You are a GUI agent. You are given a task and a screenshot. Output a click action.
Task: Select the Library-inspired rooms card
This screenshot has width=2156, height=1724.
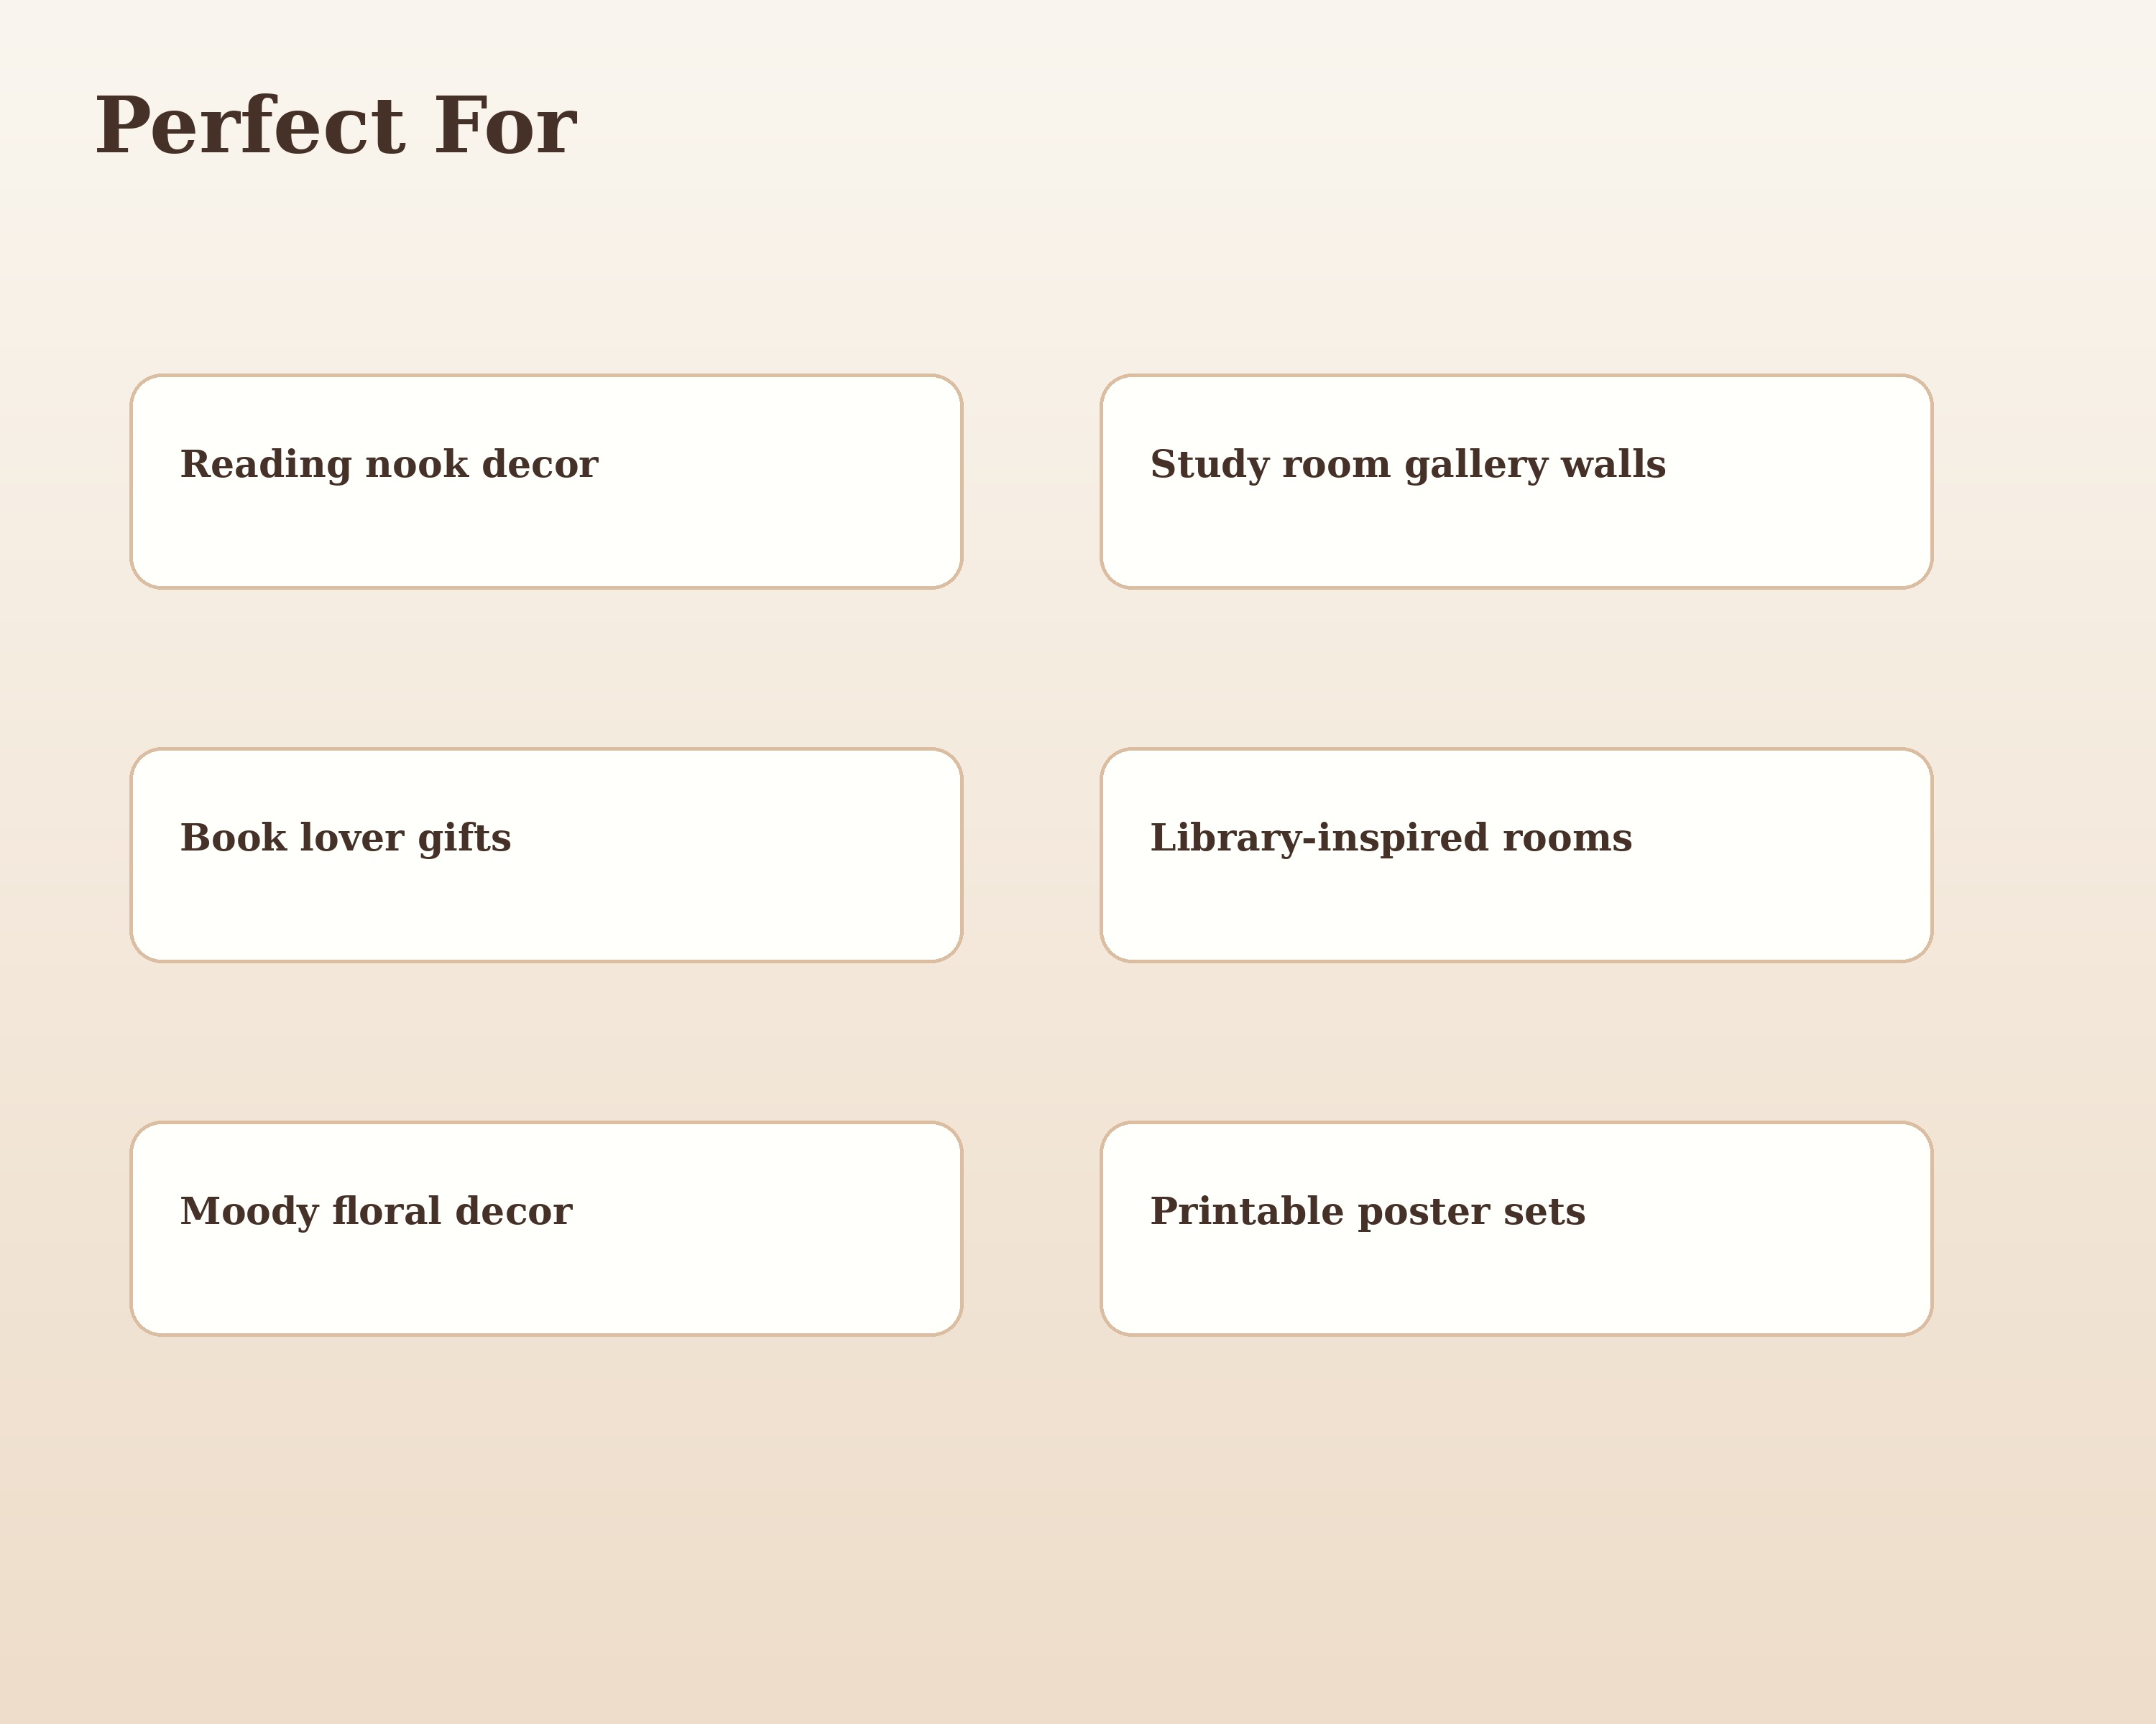(1516, 856)
